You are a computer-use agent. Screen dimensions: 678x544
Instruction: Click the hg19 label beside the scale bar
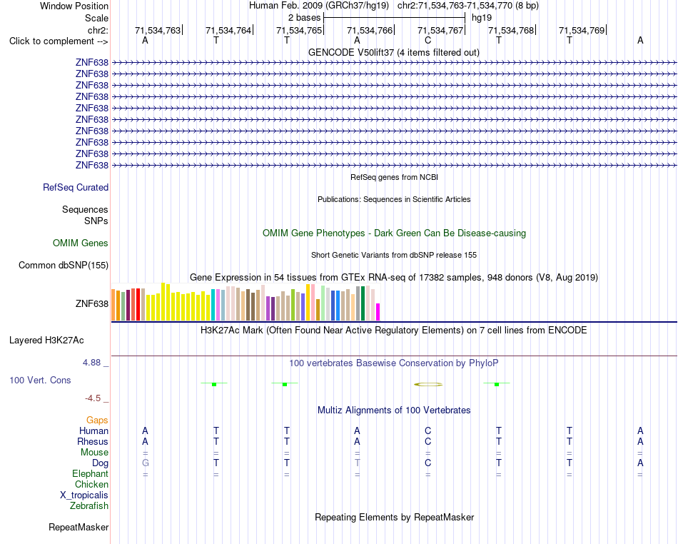(x=482, y=18)
